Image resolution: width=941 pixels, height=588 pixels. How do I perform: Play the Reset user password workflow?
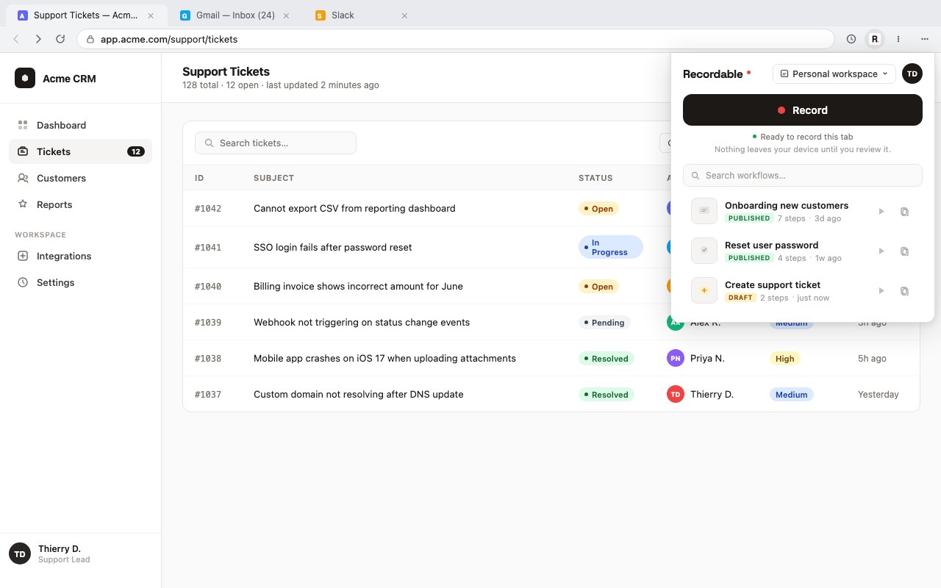[x=881, y=251]
